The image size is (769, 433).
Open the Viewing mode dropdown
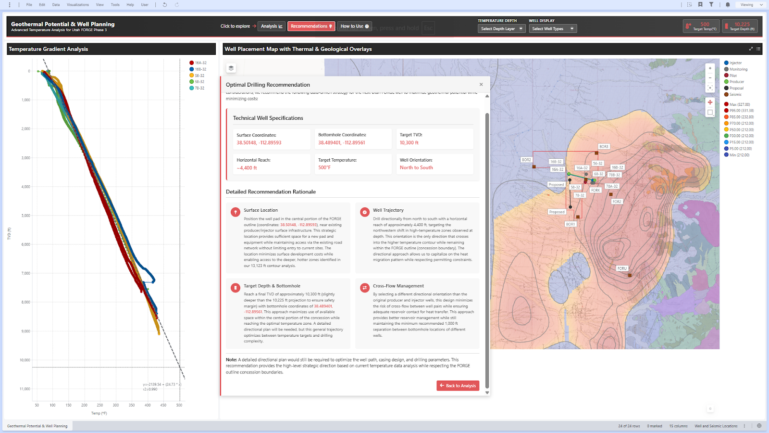tap(751, 5)
